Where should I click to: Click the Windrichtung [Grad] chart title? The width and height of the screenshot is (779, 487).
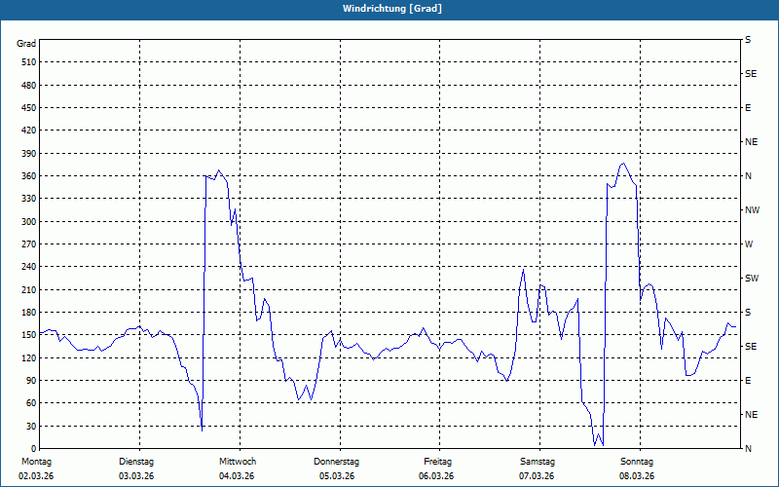pos(389,9)
